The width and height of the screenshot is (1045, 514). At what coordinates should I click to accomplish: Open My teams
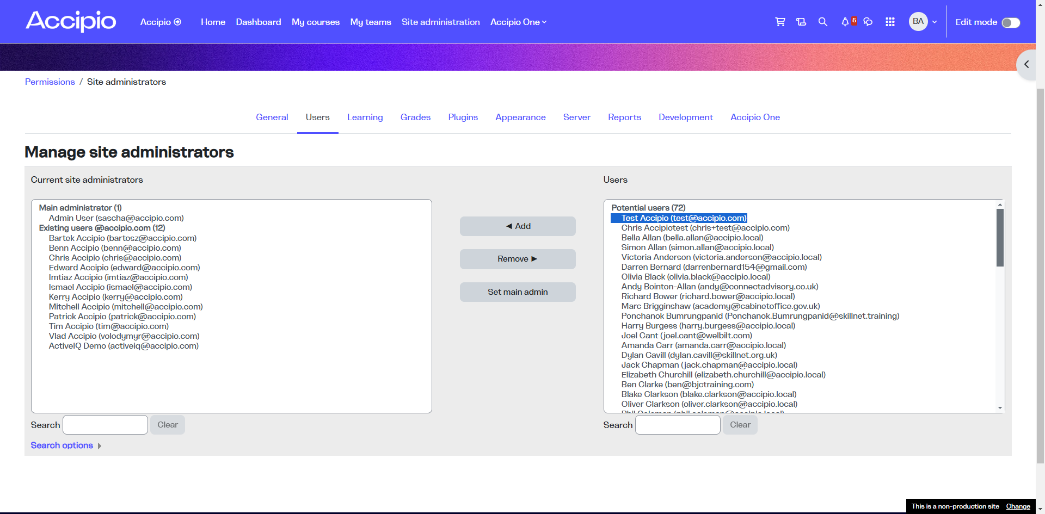[371, 22]
